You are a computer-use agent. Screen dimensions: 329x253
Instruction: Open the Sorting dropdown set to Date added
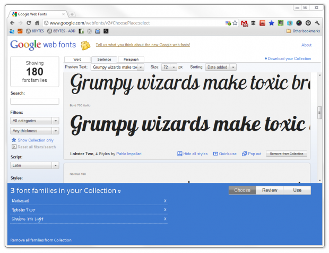[x=221, y=67]
